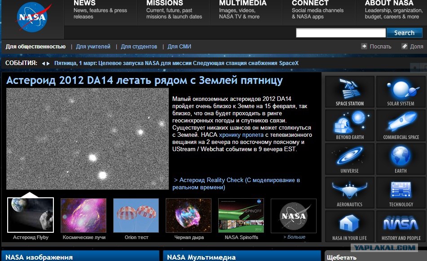The image size is (427, 261).
Task: Open the Астероид 2012 DA14 headline
Action: (x=144, y=80)
